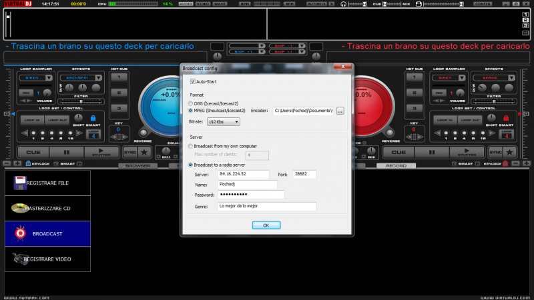This screenshot has width=534, height=300.
Task: Click the left deck Reverse button
Action: tap(144, 133)
